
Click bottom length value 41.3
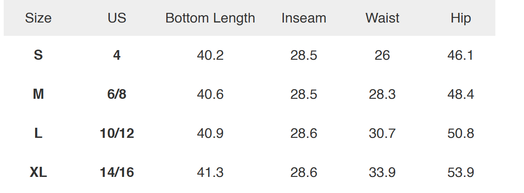point(210,173)
